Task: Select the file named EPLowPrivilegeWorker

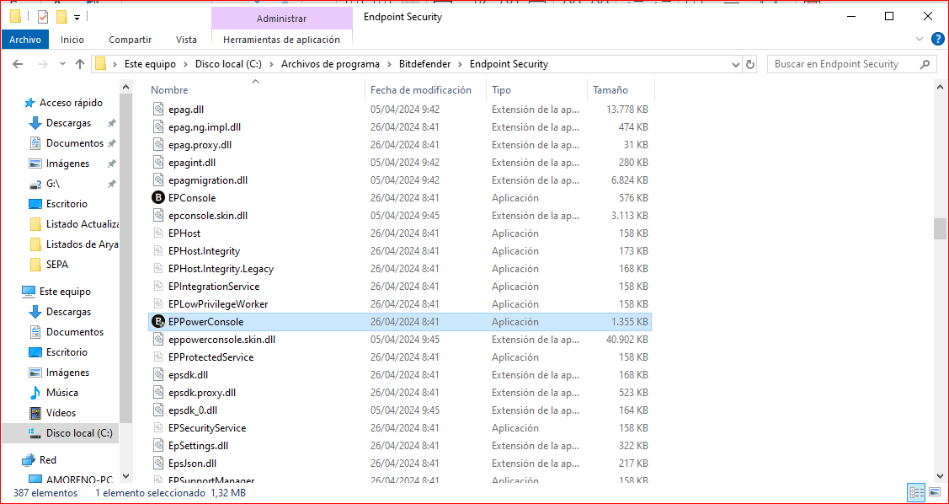Action: click(218, 304)
